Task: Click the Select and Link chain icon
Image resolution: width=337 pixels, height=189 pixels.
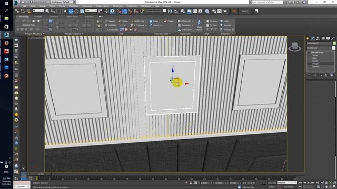Action: coord(17,11)
